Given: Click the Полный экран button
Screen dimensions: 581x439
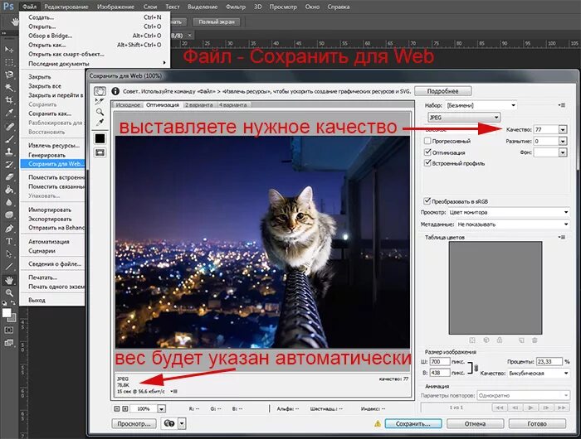Looking at the screenshot, I should coord(217,22).
